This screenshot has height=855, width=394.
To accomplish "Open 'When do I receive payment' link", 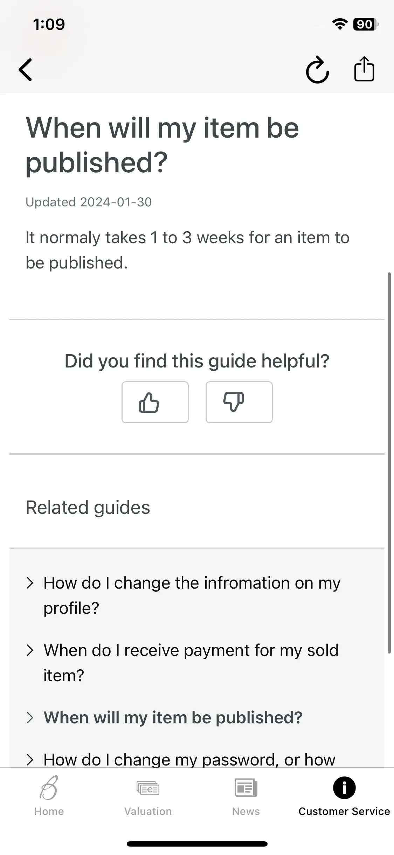I will (x=191, y=663).
